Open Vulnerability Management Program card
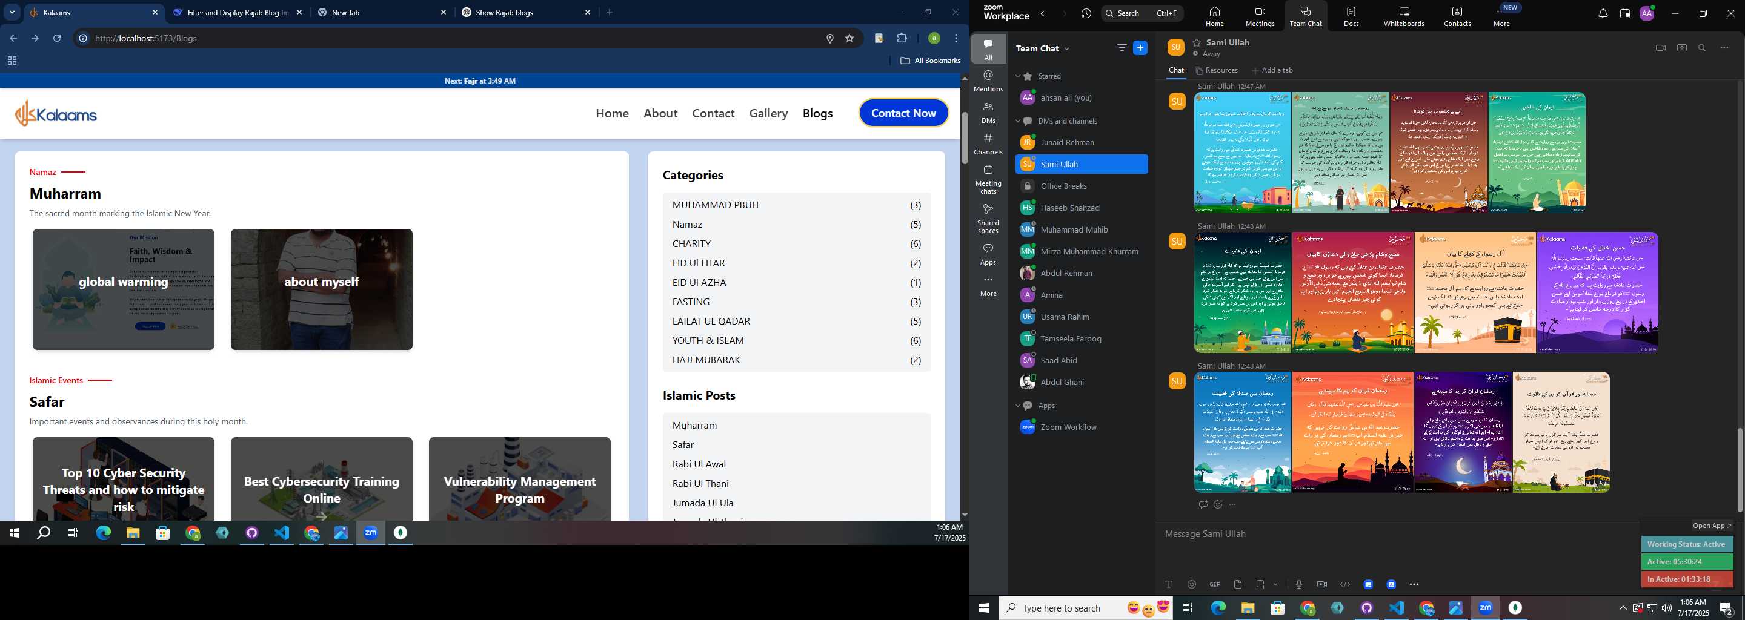The width and height of the screenshot is (1745, 620). click(x=520, y=478)
